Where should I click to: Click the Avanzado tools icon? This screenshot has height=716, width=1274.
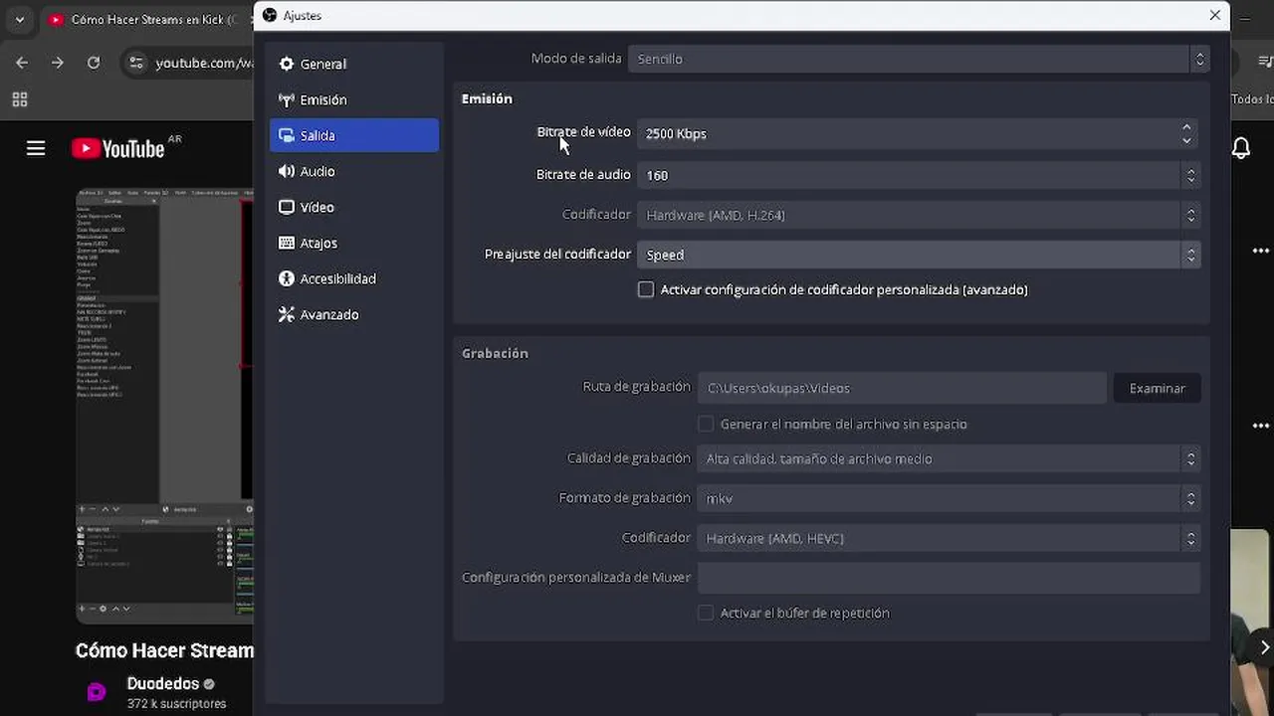(x=287, y=314)
